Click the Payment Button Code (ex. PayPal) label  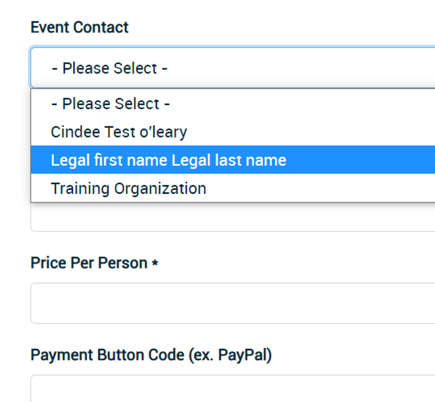[151, 355]
